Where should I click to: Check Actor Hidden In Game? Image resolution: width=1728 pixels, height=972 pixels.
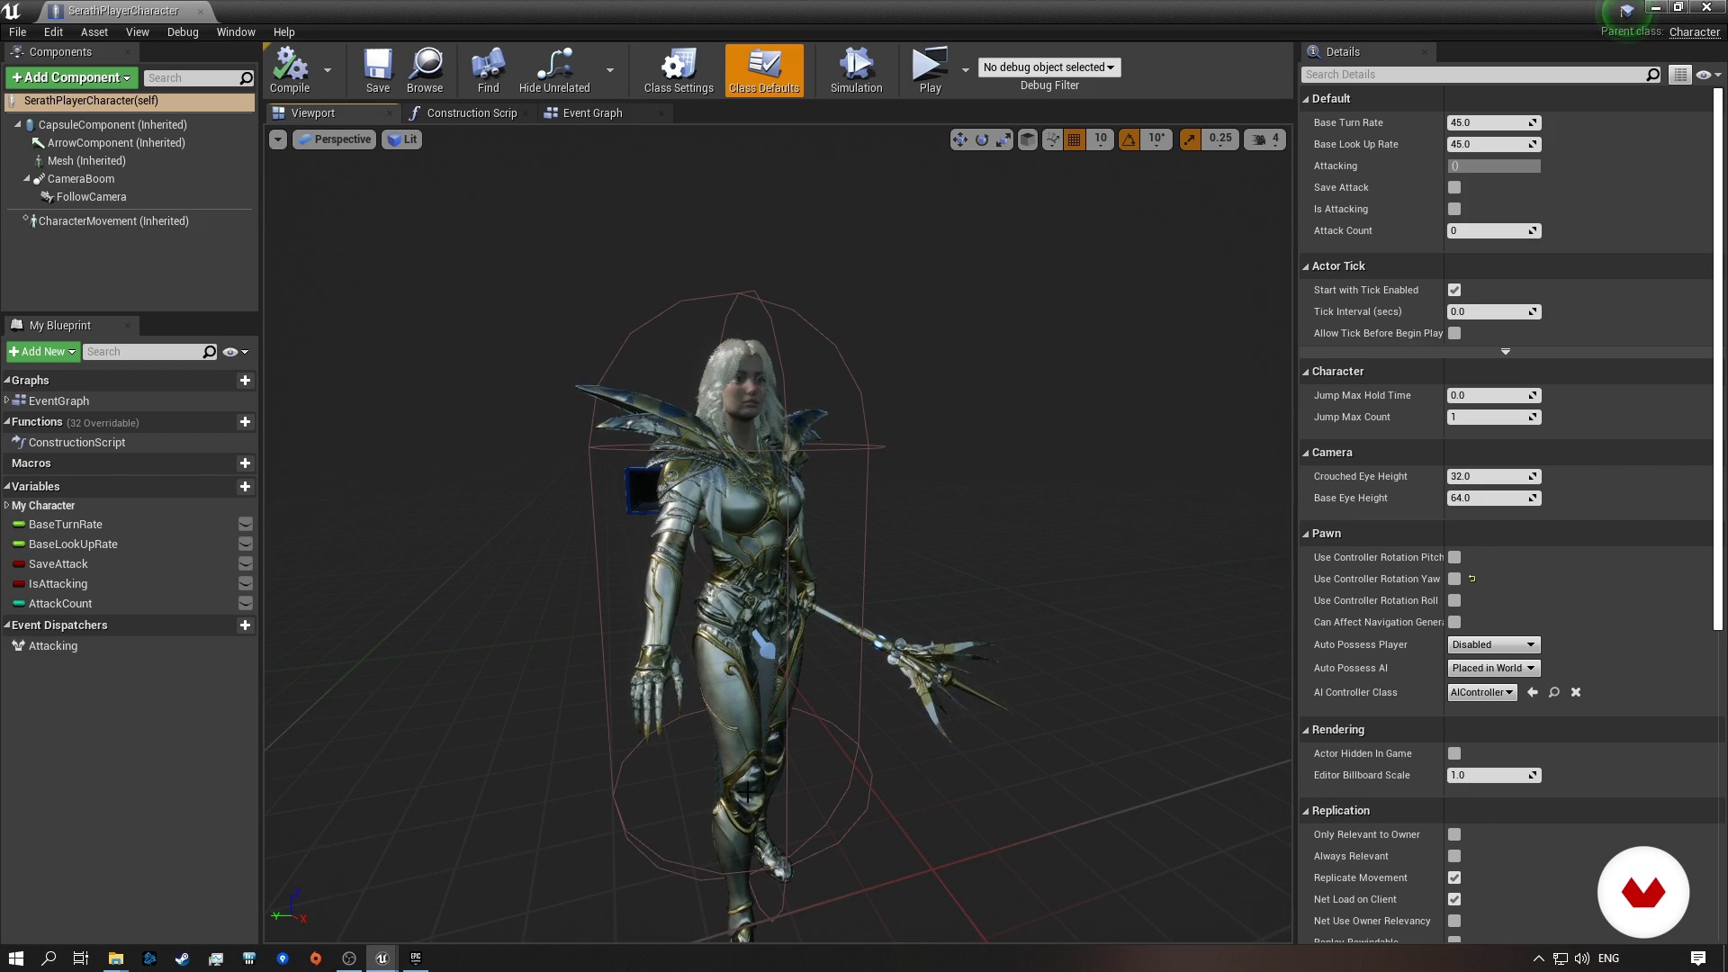[x=1454, y=754]
